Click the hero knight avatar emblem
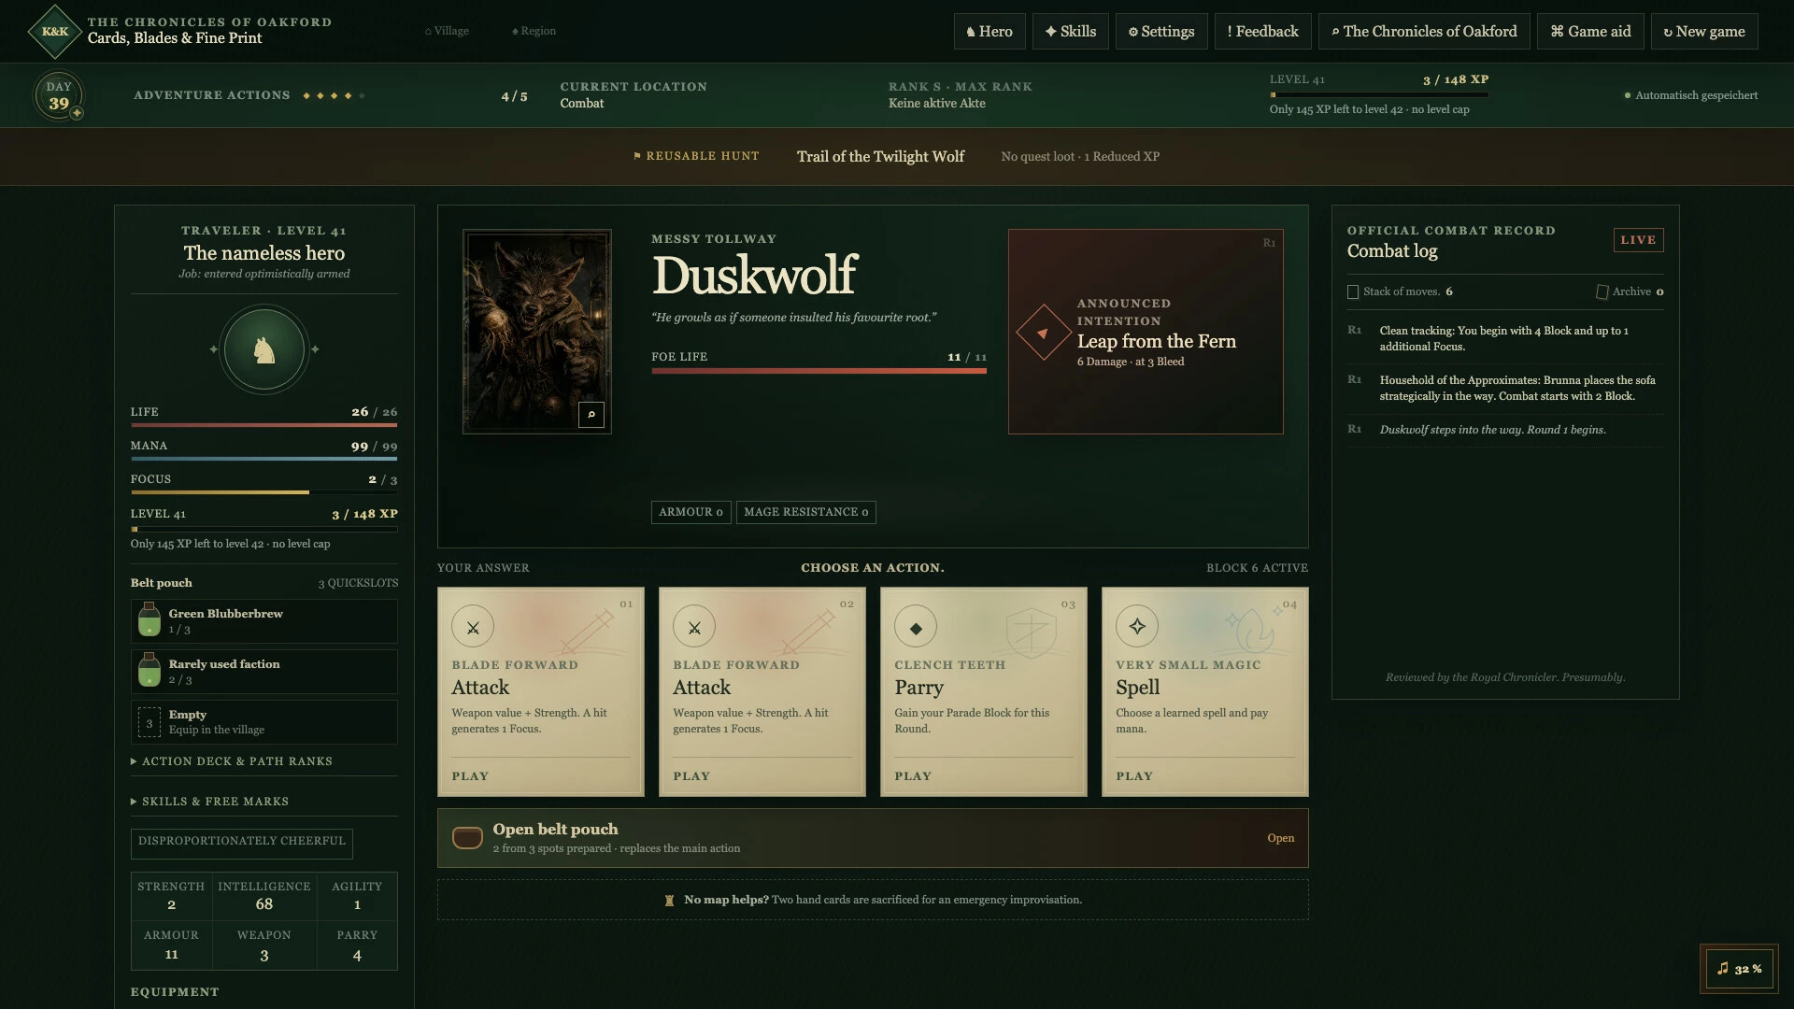 264,349
